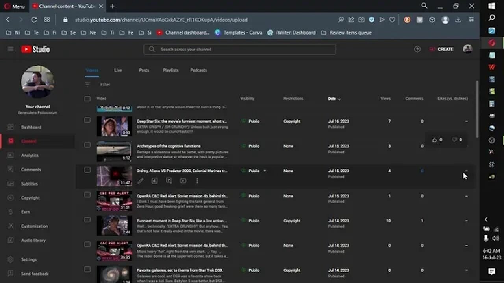Open Windows search from the taskbar
Image resolution: width=504 pixels, height=283 pixels.
click(492, 18)
